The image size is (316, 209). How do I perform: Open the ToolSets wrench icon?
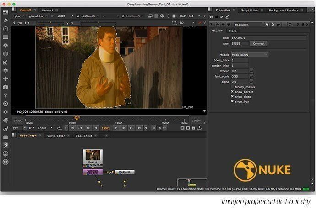pos(5,129)
